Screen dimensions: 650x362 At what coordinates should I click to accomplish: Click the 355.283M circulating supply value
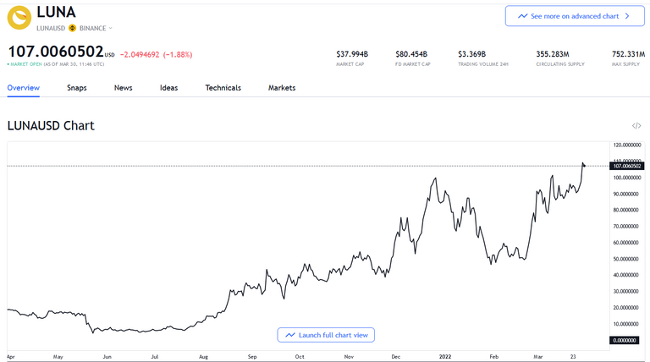tap(553, 54)
